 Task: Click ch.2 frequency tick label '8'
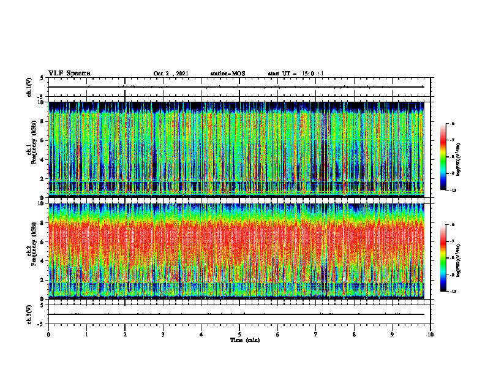pyautogui.click(x=43, y=223)
